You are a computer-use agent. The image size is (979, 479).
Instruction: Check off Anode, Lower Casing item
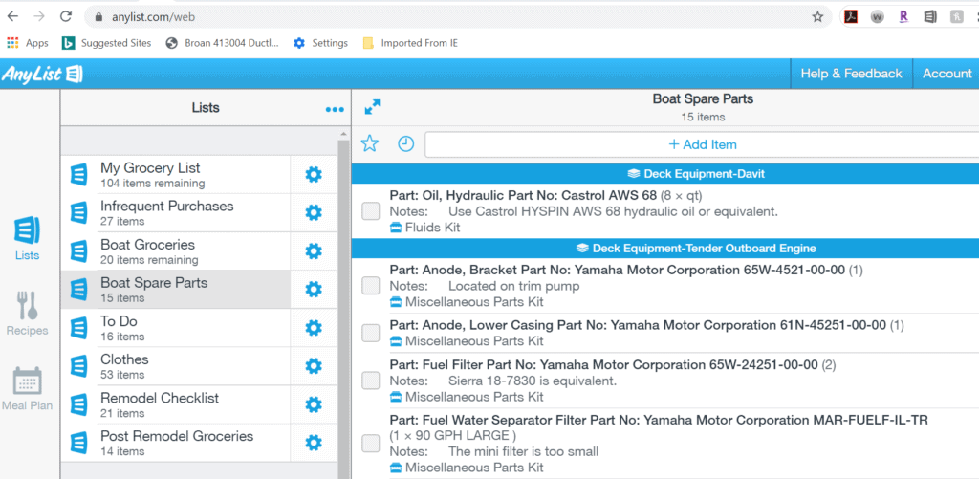371,333
